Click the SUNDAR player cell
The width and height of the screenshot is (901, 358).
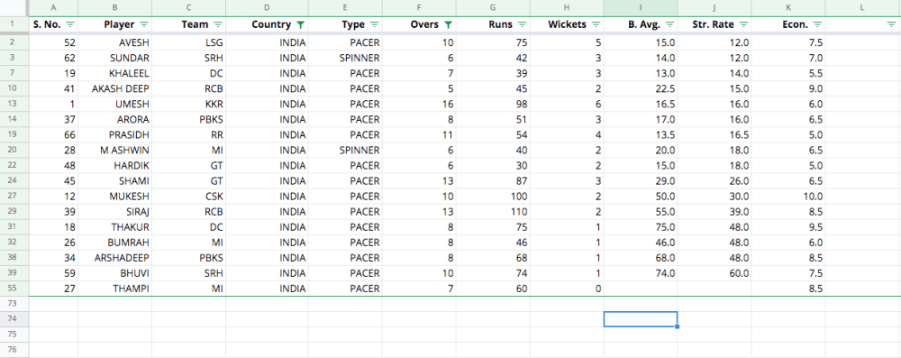point(115,58)
